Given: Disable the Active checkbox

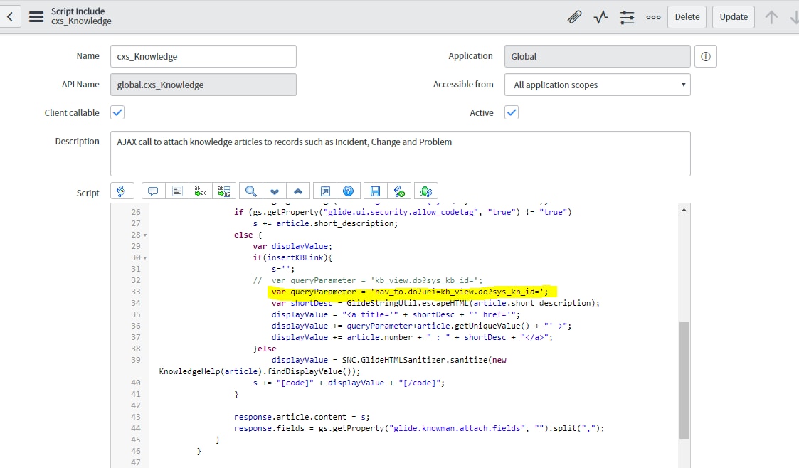Looking at the screenshot, I should pyautogui.click(x=511, y=112).
